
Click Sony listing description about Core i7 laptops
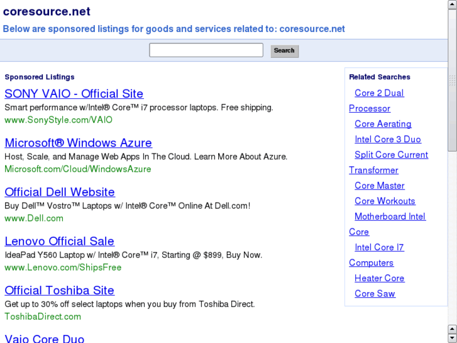click(139, 108)
